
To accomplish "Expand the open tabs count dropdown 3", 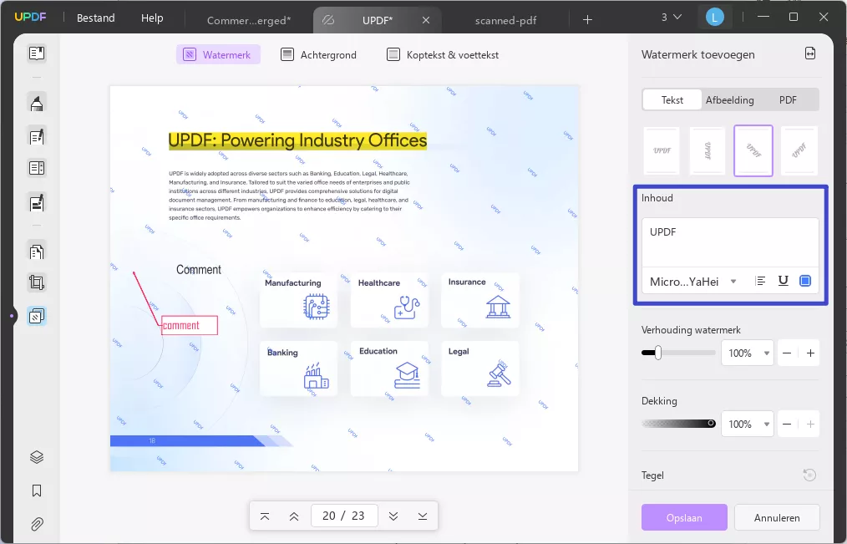I will (672, 18).
